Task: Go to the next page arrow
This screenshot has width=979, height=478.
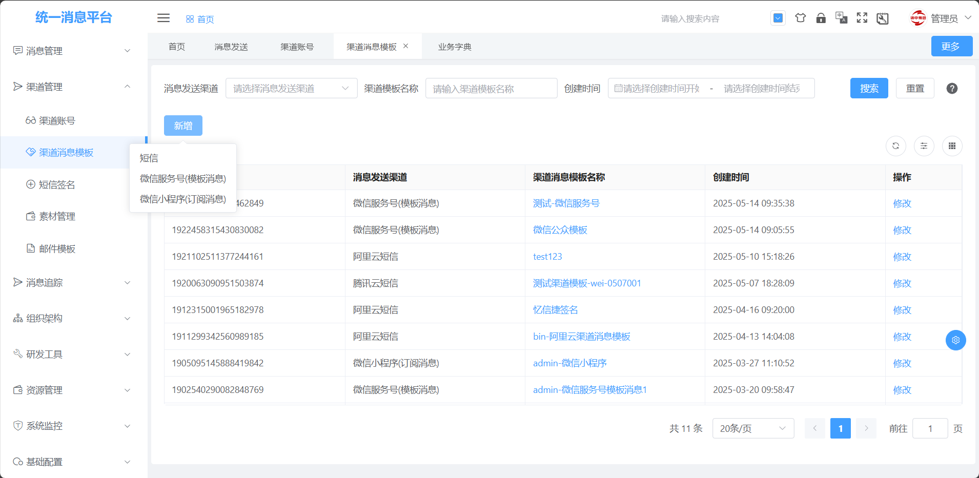Action: tap(866, 428)
